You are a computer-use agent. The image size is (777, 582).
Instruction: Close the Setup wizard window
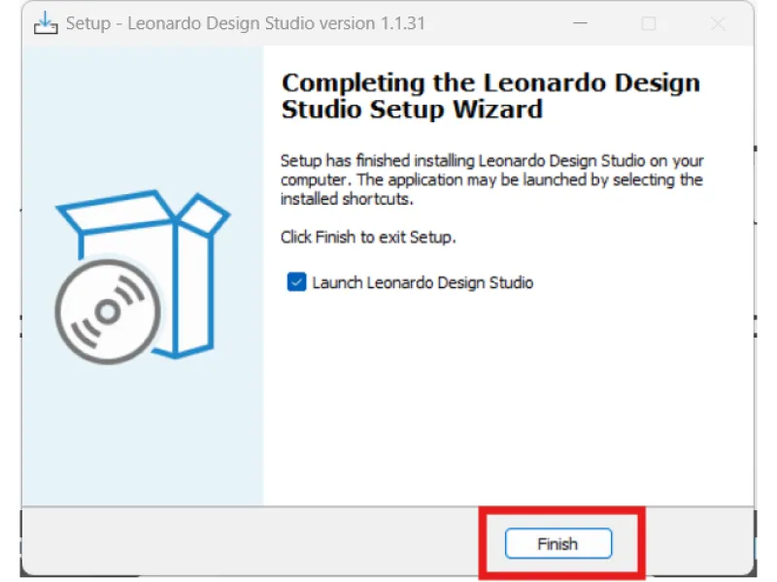point(716,23)
